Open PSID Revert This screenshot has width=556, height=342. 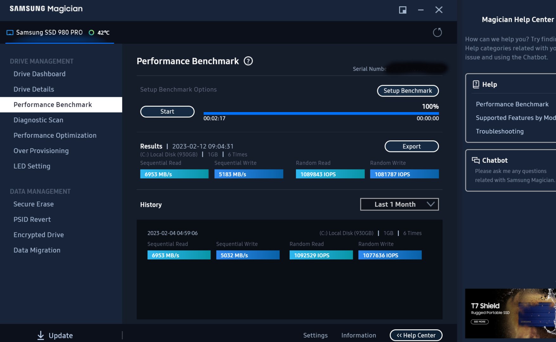[32, 219]
